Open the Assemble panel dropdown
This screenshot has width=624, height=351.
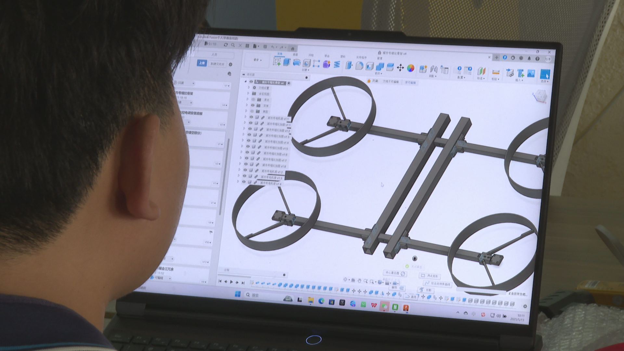(x=433, y=76)
